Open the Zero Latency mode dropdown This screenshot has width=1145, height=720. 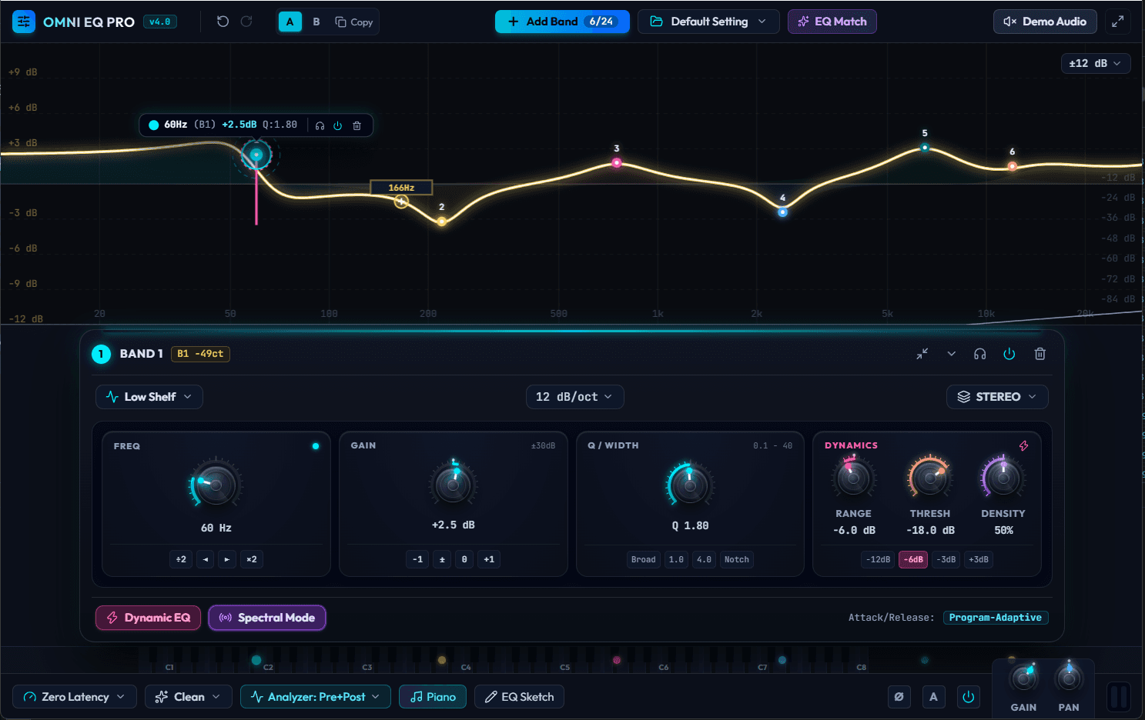click(x=75, y=697)
